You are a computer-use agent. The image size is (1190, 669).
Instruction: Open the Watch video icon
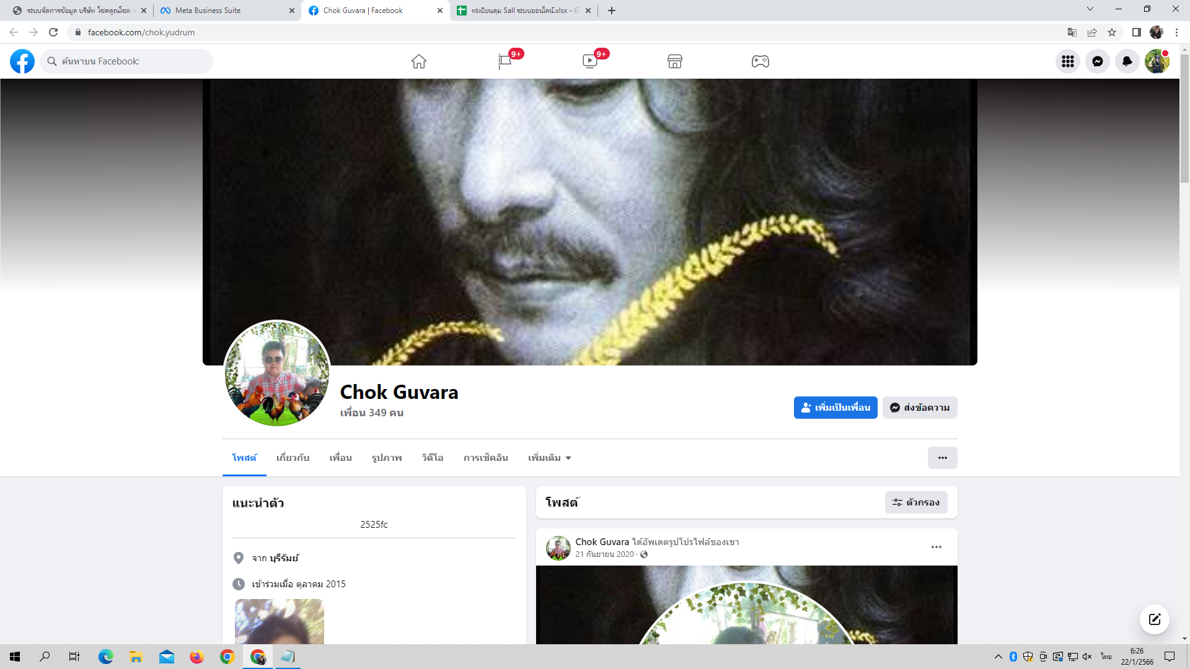pyautogui.click(x=589, y=61)
